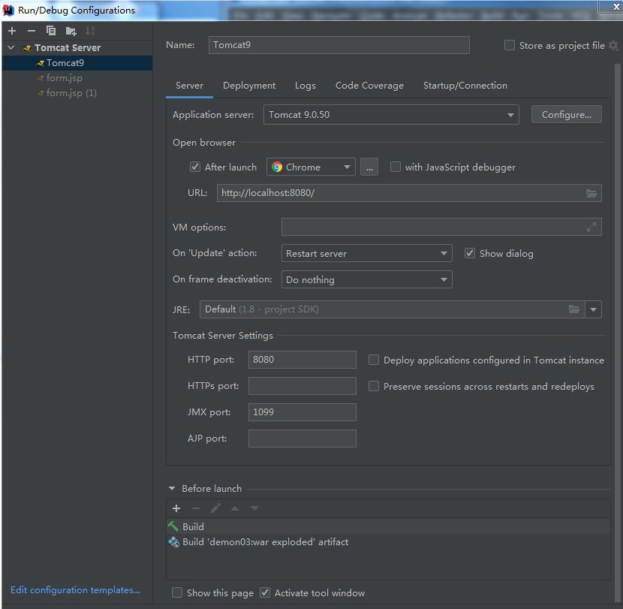Switch to Startup/Connection tab

pos(465,86)
